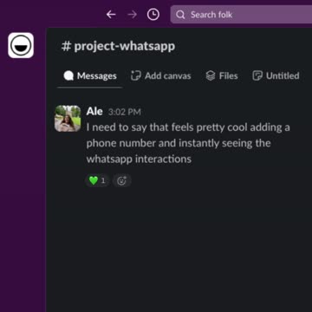
Task: Select the Add canvas tab
Action: tap(161, 76)
